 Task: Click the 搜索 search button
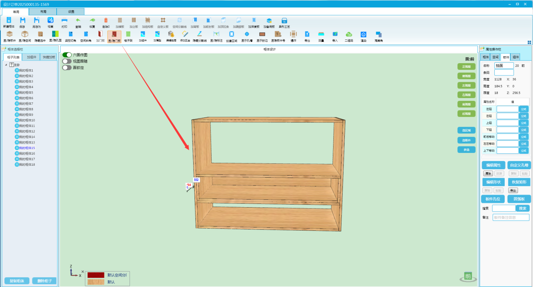(x=523, y=209)
